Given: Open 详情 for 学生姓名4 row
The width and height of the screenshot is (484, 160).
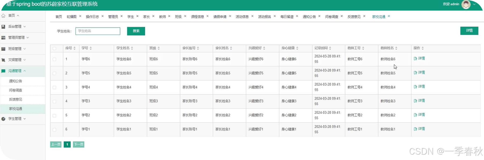Looking at the screenshot, I should [x=420, y=87].
